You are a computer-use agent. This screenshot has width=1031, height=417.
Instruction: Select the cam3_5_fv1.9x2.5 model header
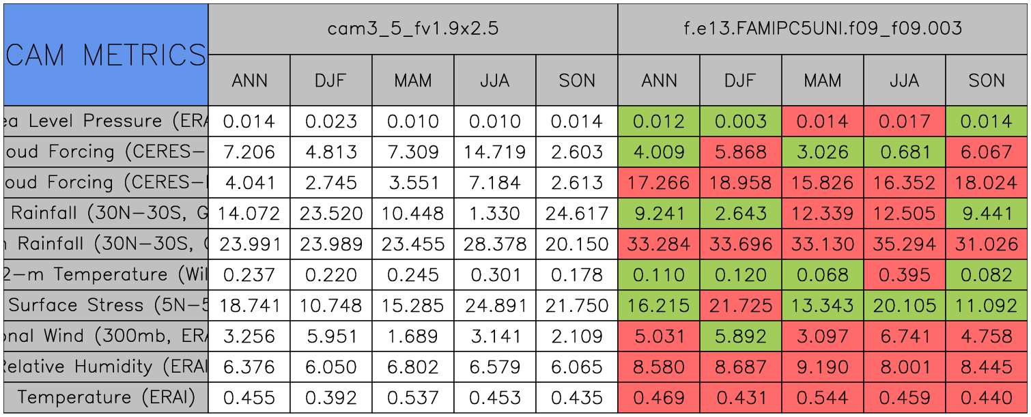(x=412, y=29)
